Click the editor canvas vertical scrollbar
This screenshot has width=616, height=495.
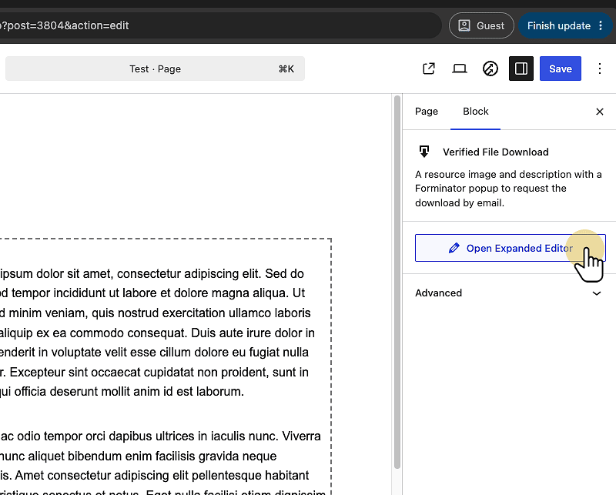click(397, 282)
